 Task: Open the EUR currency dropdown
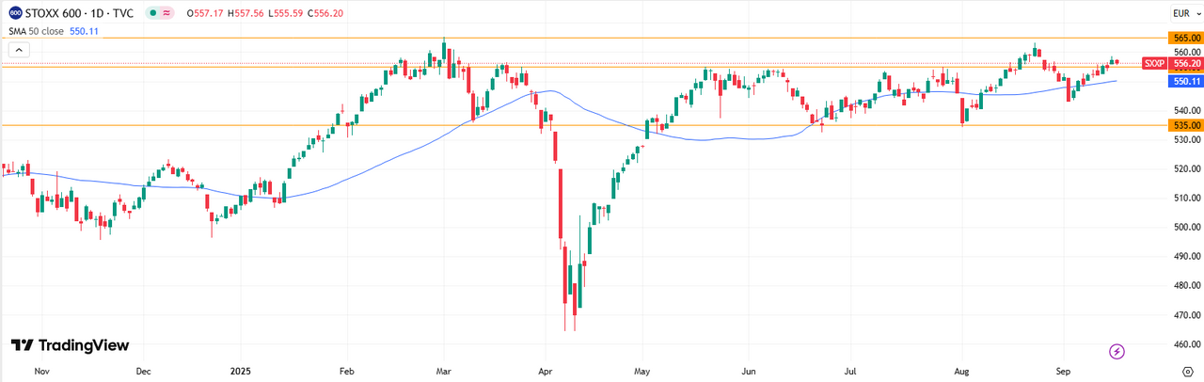(1184, 12)
